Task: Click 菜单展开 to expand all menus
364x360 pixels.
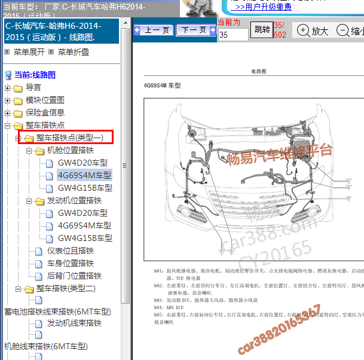Action: coord(29,52)
